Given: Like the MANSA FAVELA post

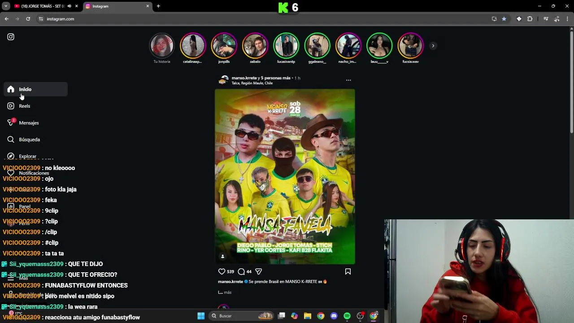Looking at the screenshot, I should tap(222, 271).
